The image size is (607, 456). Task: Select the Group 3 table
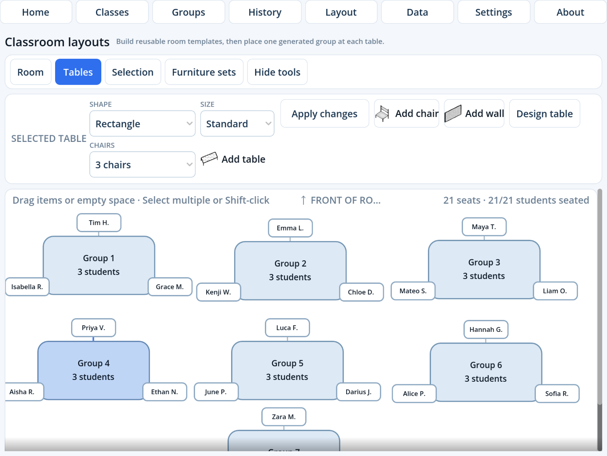pos(484,269)
